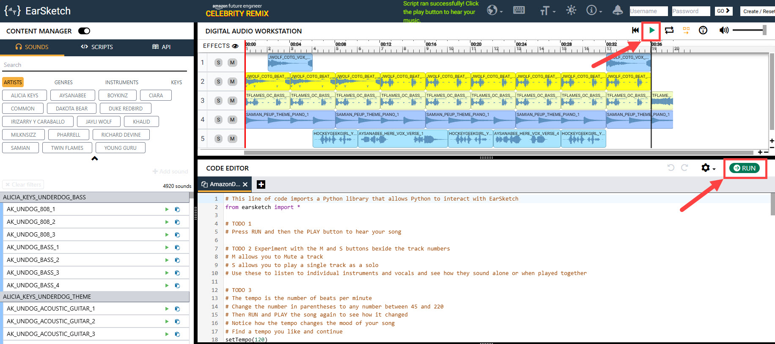The width and height of the screenshot is (775, 344).
Task: Toggle the Content Manager switch
Action: pos(84,31)
